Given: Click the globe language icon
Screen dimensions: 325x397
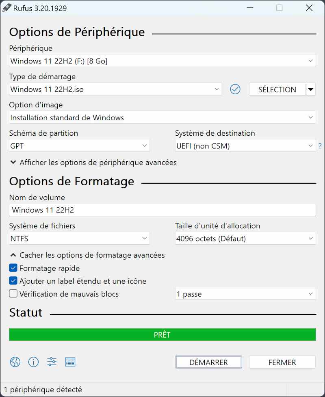Looking at the screenshot, I should (x=15, y=362).
